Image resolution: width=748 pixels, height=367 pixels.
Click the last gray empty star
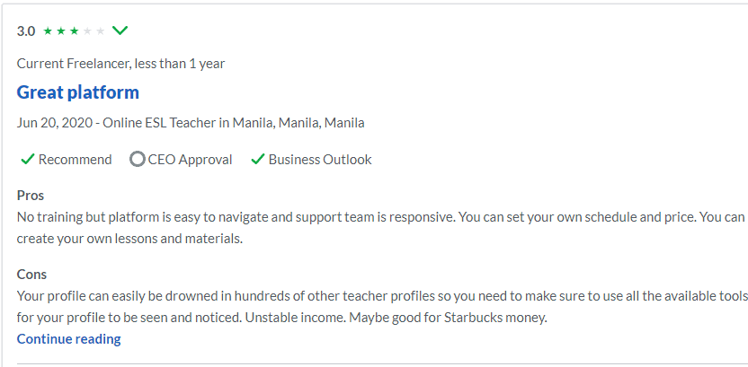(100, 31)
